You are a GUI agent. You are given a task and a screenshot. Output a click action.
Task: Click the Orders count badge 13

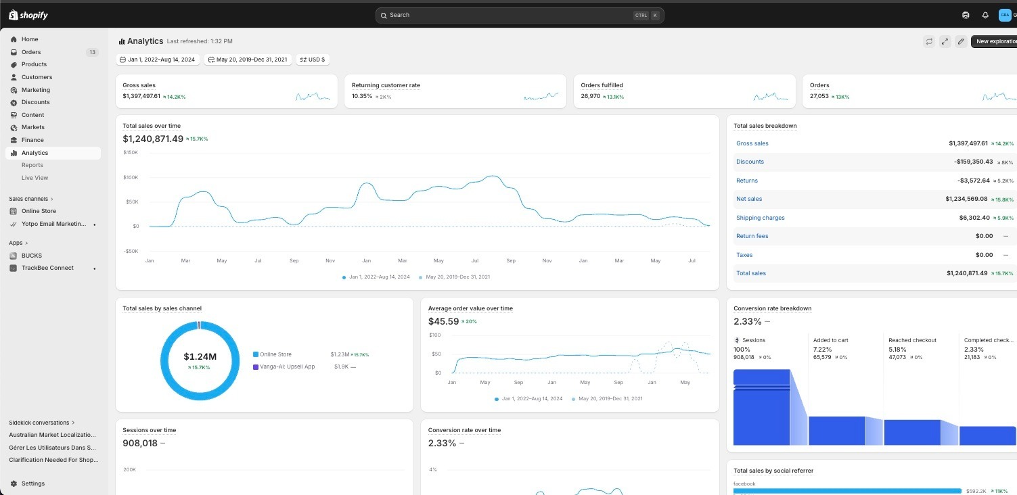tap(93, 52)
